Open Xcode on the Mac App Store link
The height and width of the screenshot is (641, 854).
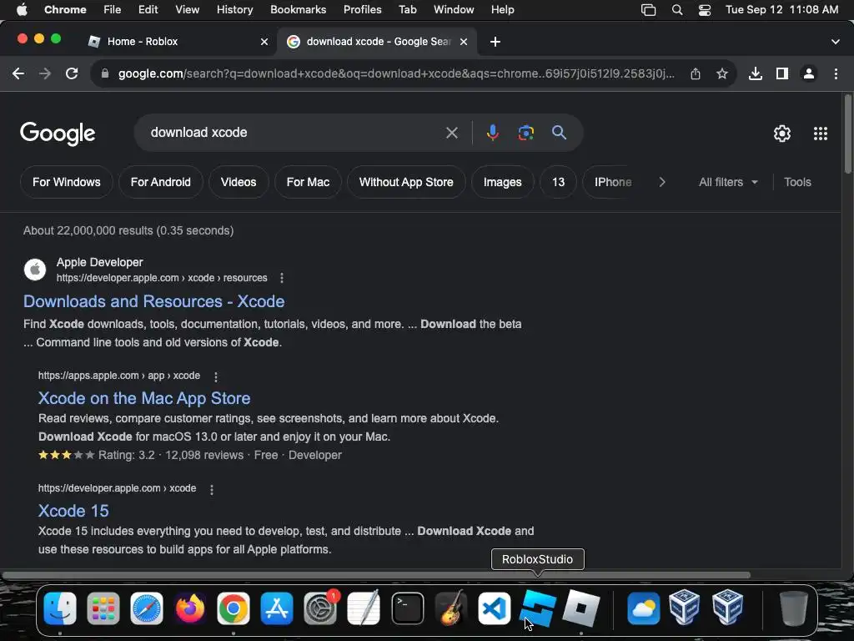click(144, 398)
